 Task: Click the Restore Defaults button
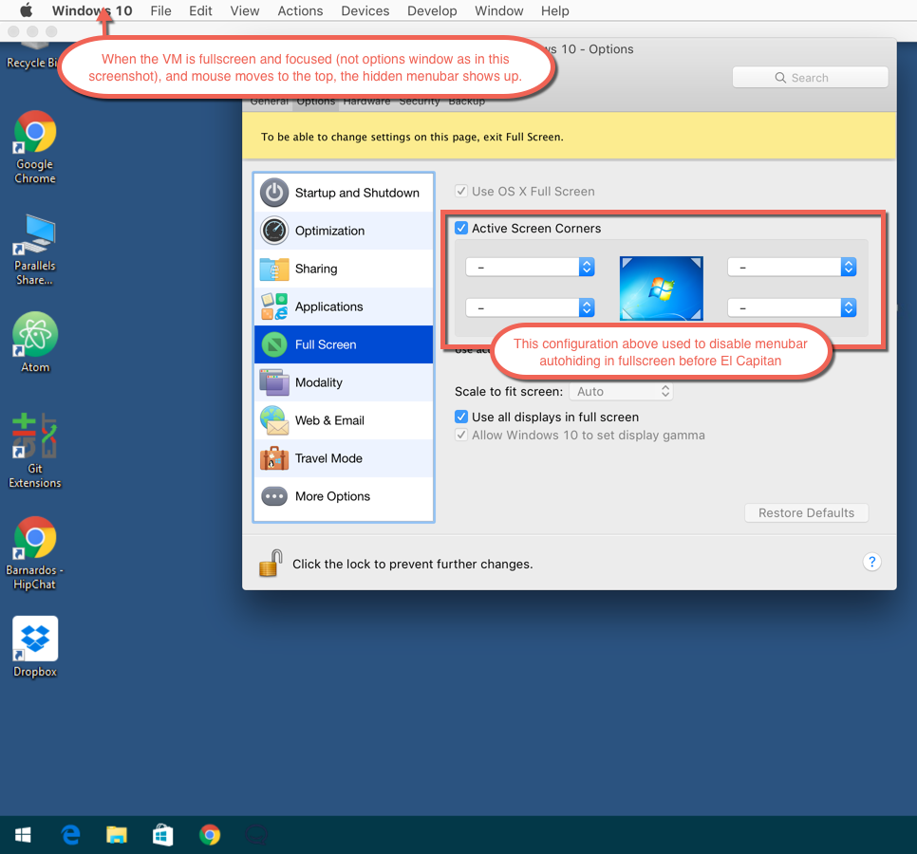[x=807, y=512]
